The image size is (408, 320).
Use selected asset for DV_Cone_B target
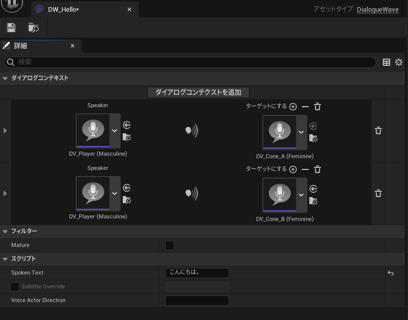[x=313, y=189]
